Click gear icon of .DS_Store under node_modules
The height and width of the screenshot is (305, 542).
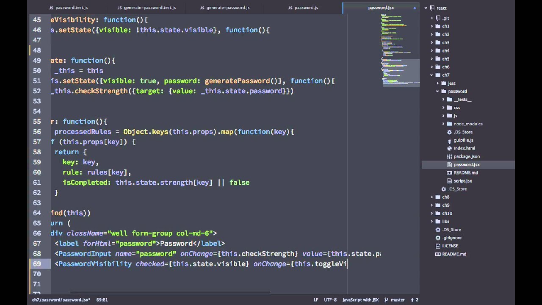pyautogui.click(x=450, y=132)
